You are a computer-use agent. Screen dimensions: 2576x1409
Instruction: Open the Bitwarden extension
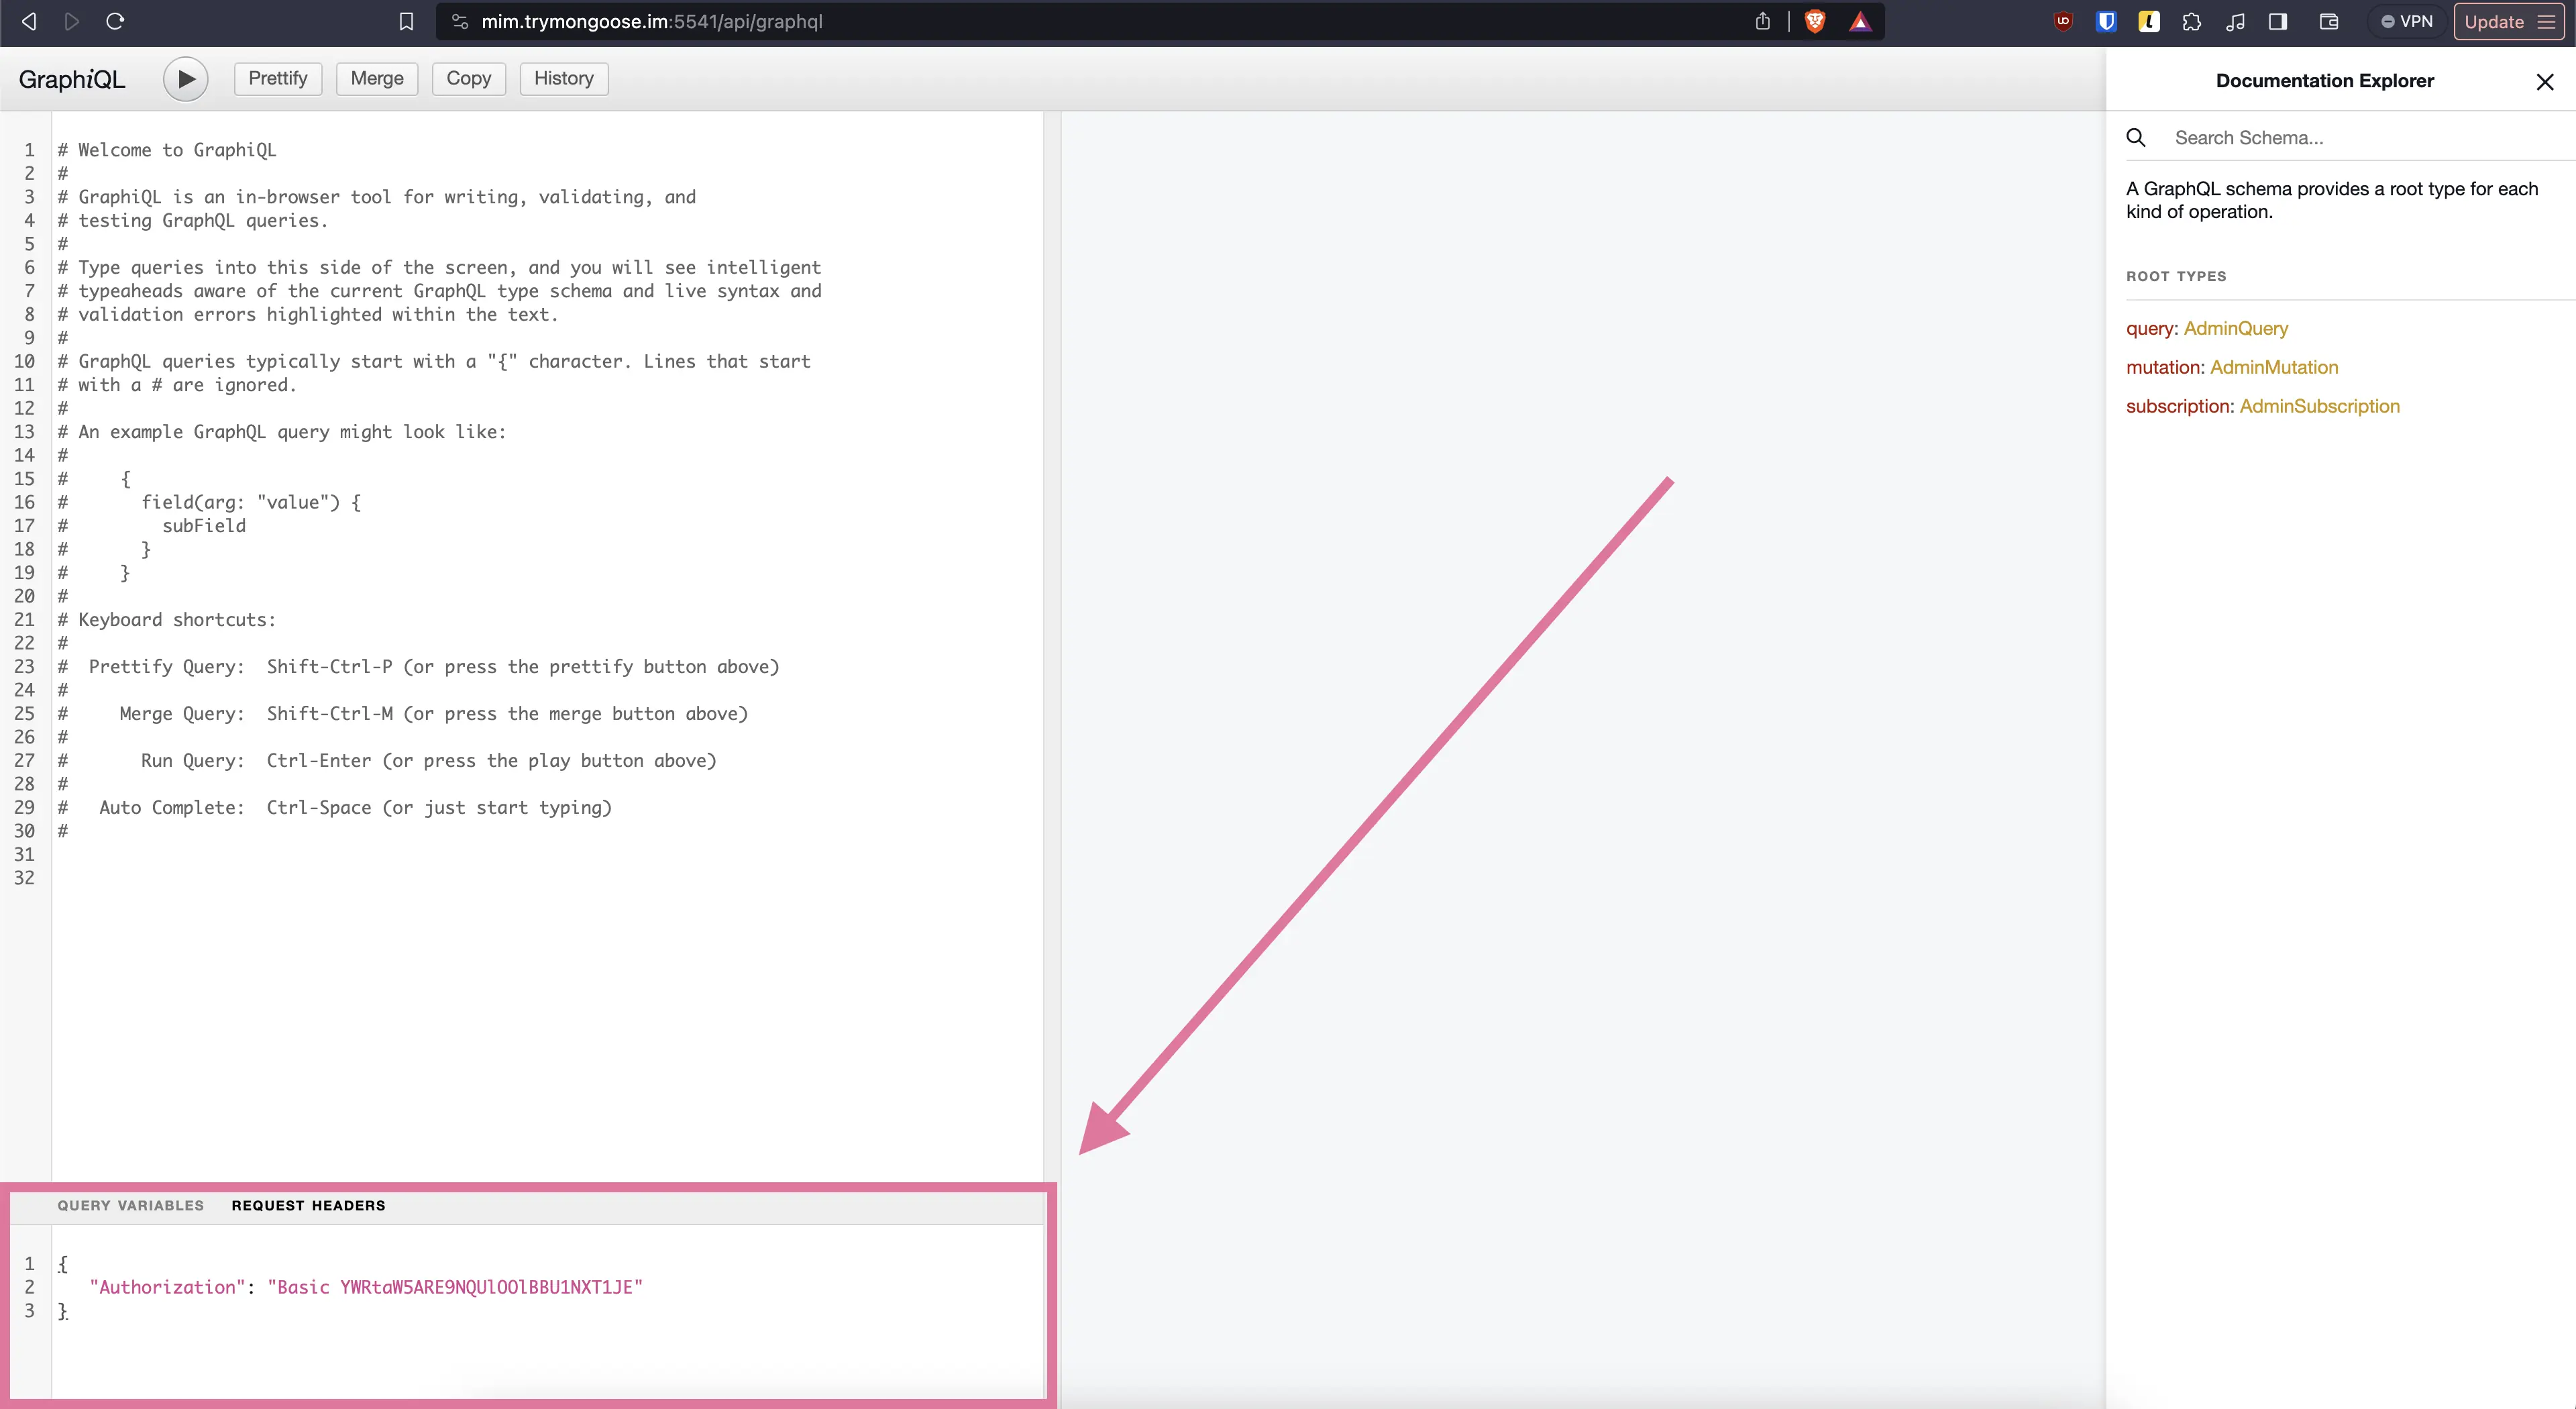(2106, 21)
